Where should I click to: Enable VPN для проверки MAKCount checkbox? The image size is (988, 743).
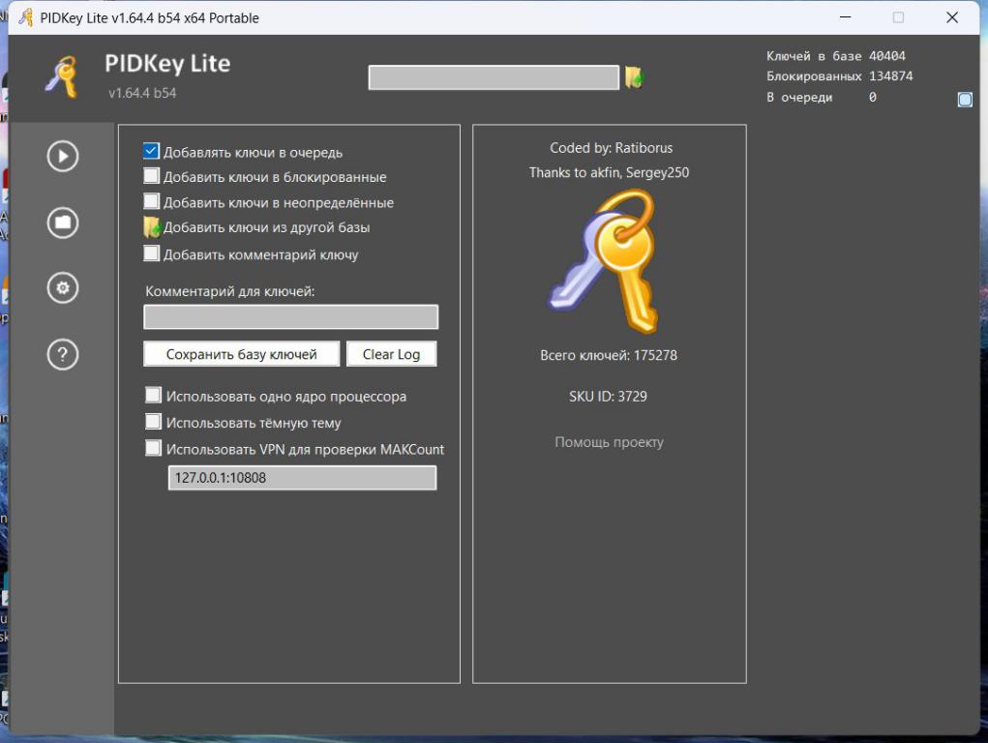[x=153, y=448]
